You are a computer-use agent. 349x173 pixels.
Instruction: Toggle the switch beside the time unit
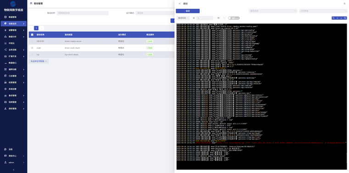234,18
